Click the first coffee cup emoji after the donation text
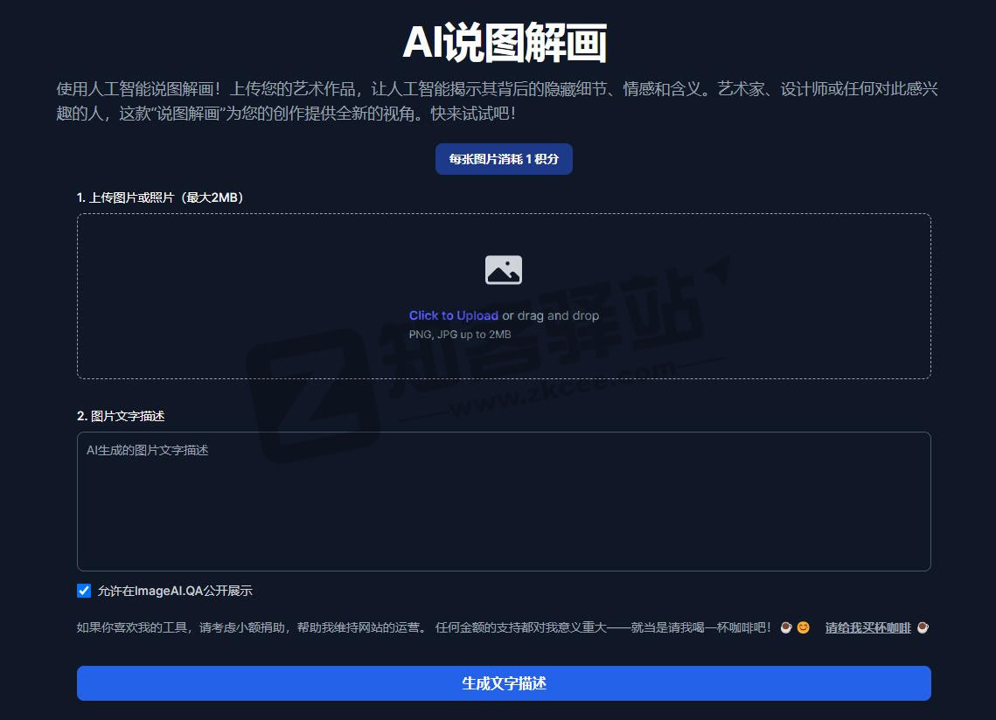Image resolution: width=996 pixels, height=720 pixels. tap(786, 627)
